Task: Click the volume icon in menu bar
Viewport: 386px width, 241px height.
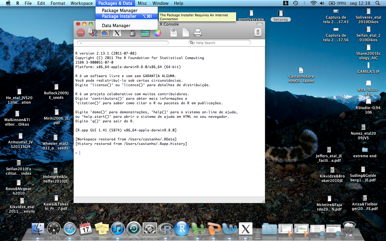Action: (x=322, y=3)
